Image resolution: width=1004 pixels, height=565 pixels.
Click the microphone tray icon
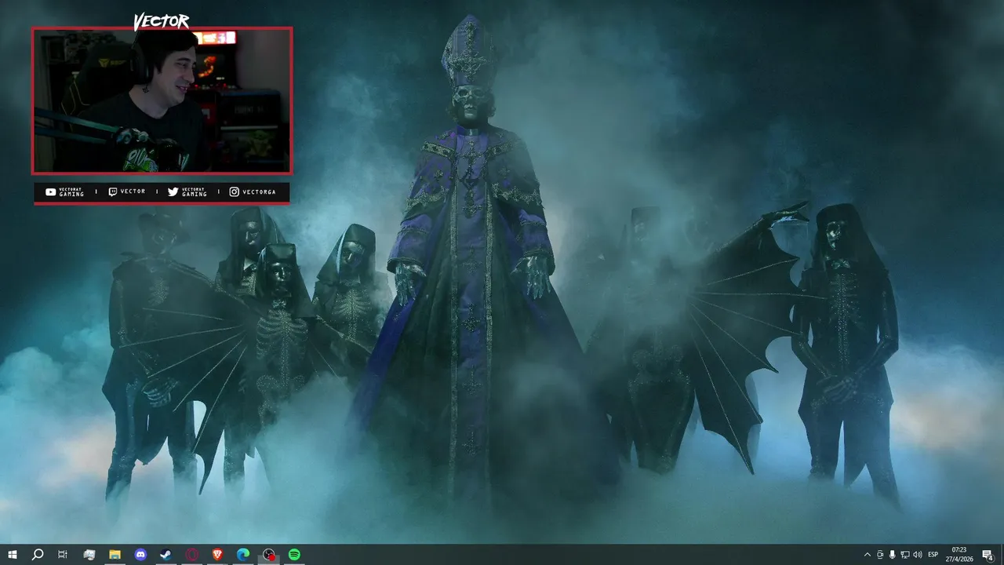pos(893,554)
